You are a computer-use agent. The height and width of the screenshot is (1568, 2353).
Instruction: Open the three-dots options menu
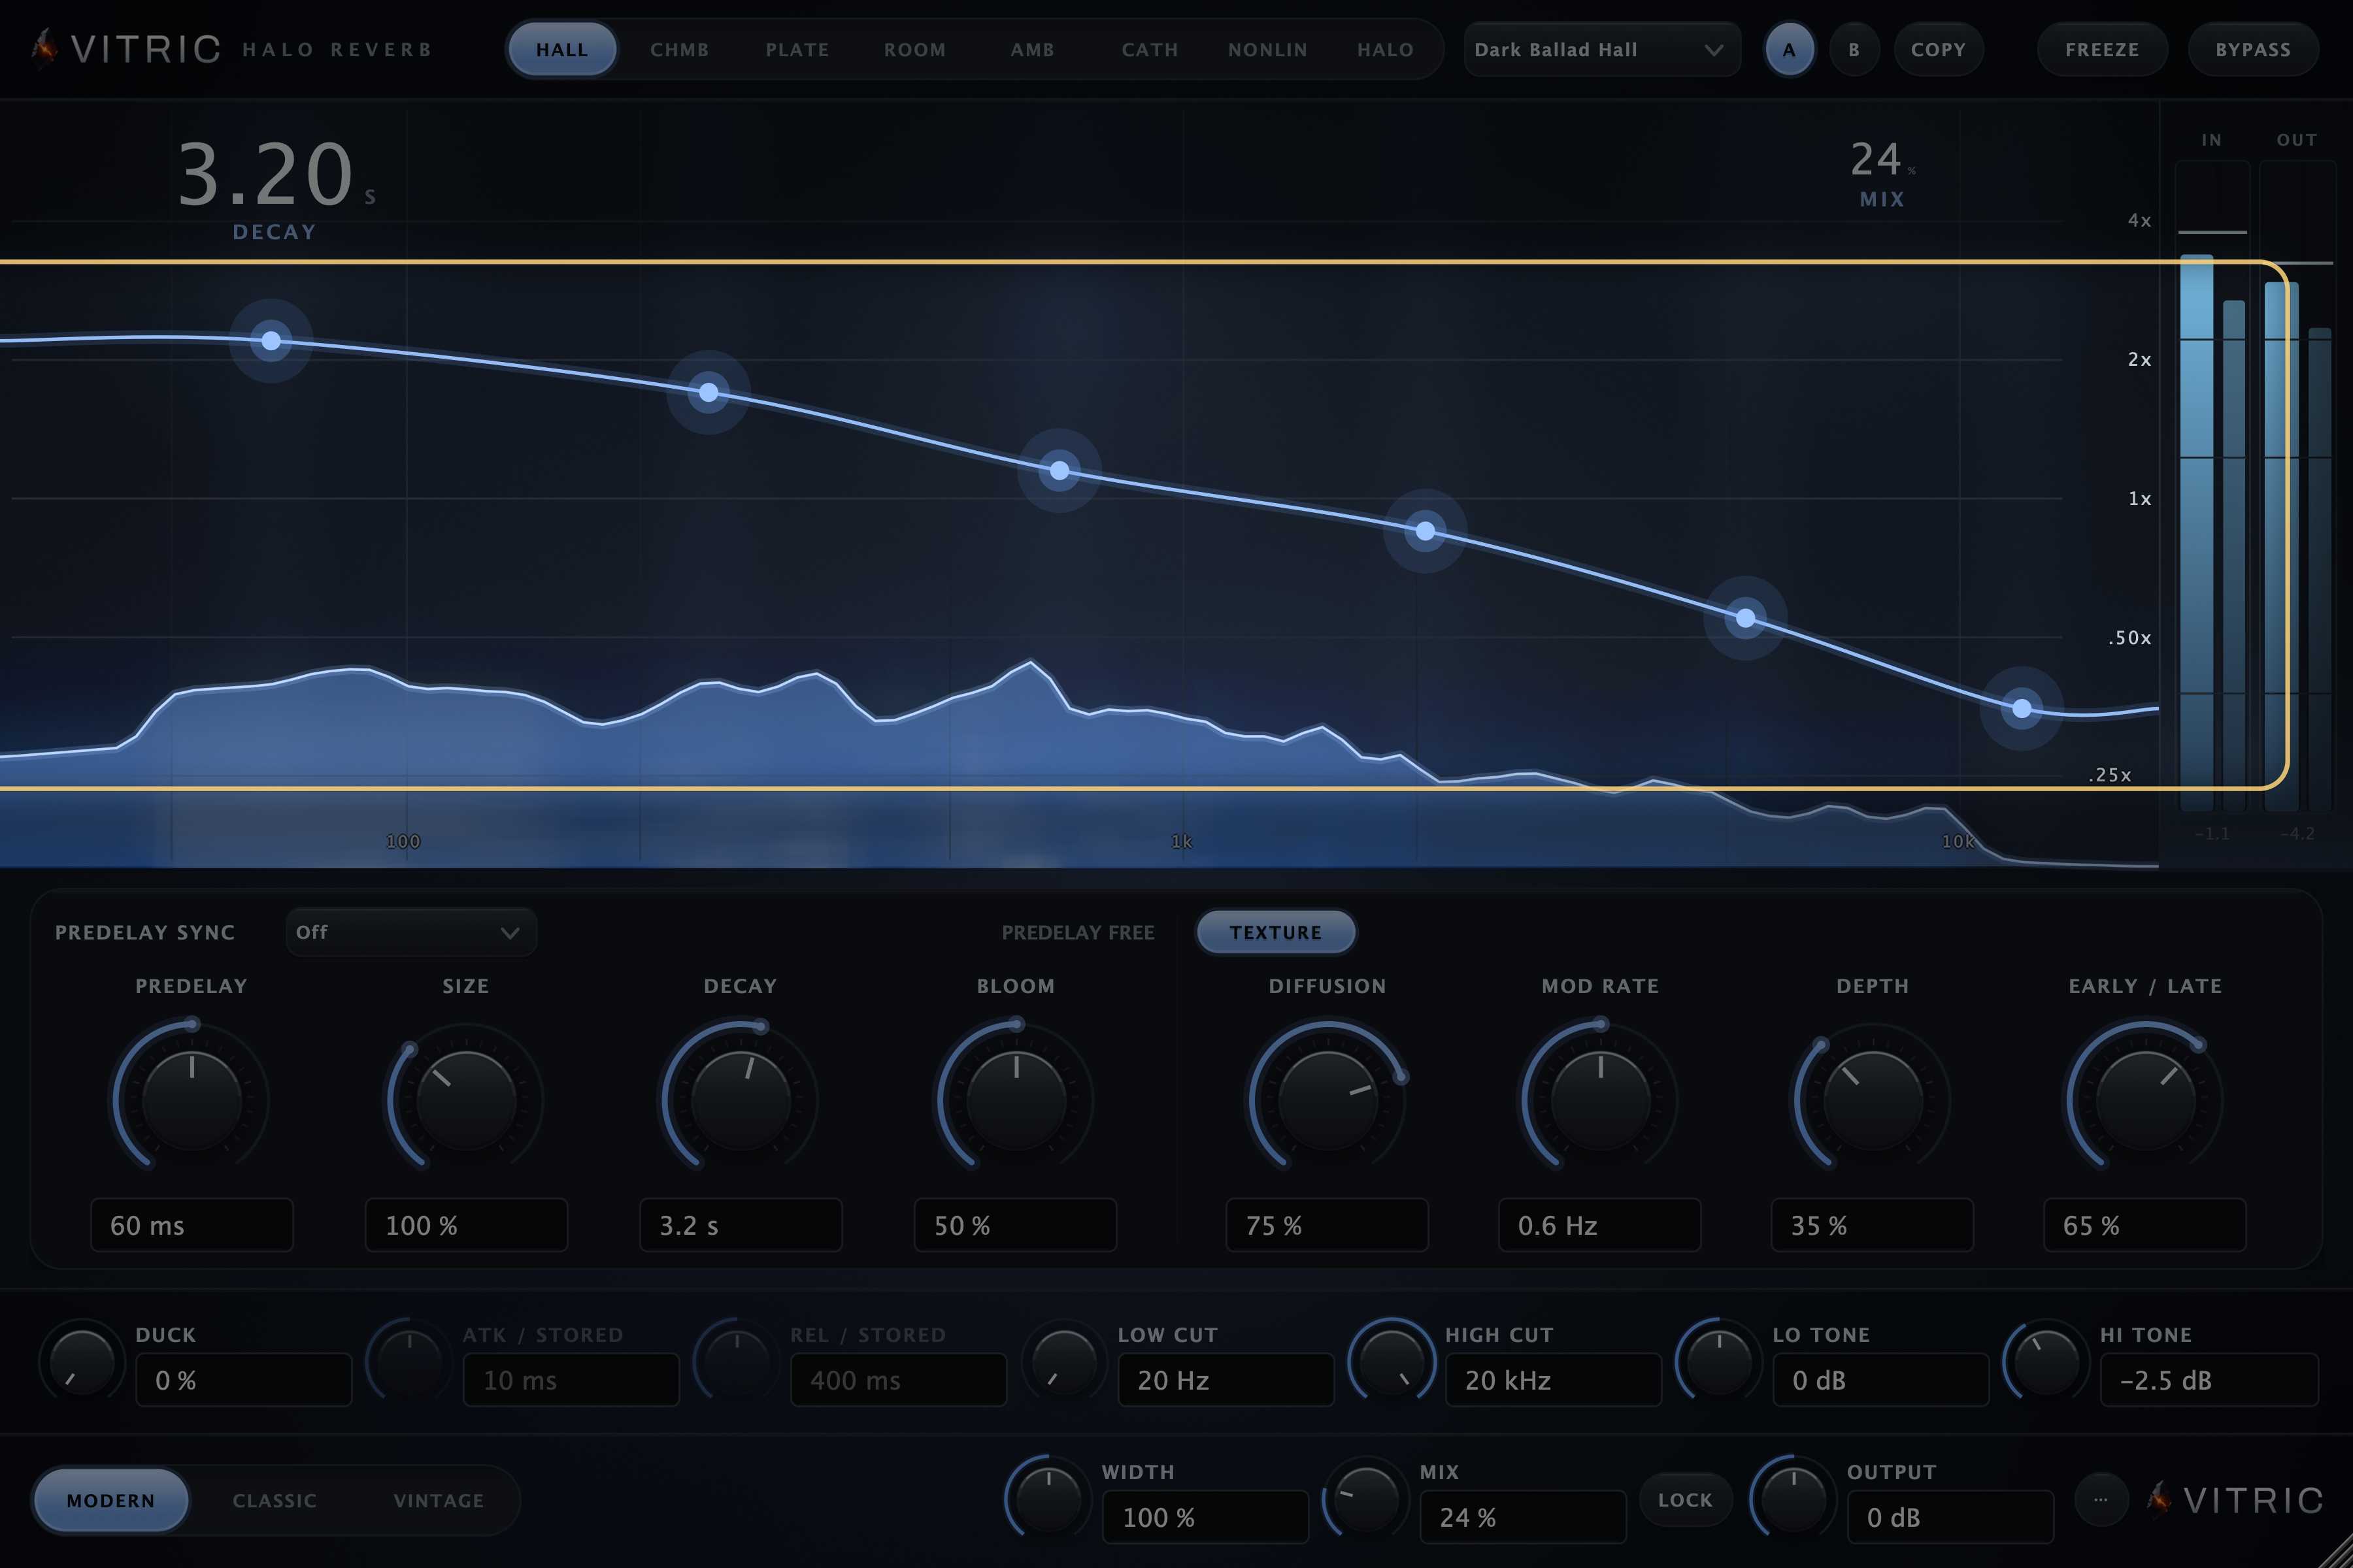pos(2100,1499)
